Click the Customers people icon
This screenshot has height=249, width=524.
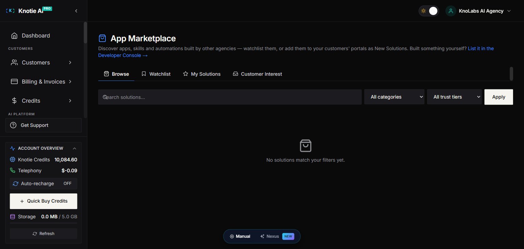[x=14, y=62]
